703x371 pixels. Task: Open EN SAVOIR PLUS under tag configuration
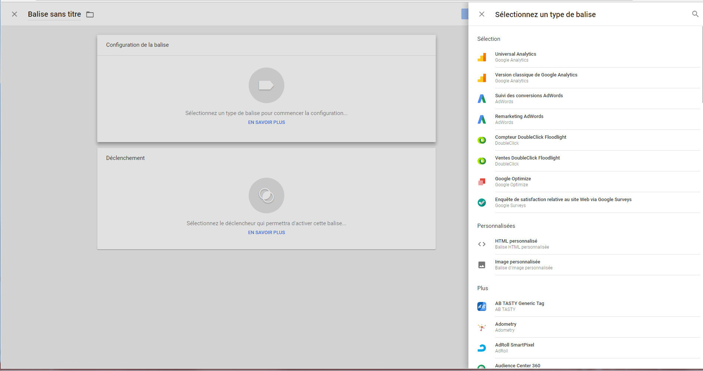267,122
